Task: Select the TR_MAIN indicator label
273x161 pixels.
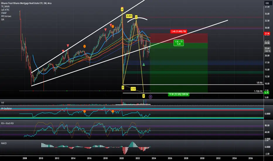Action: (x=5, y=6)
